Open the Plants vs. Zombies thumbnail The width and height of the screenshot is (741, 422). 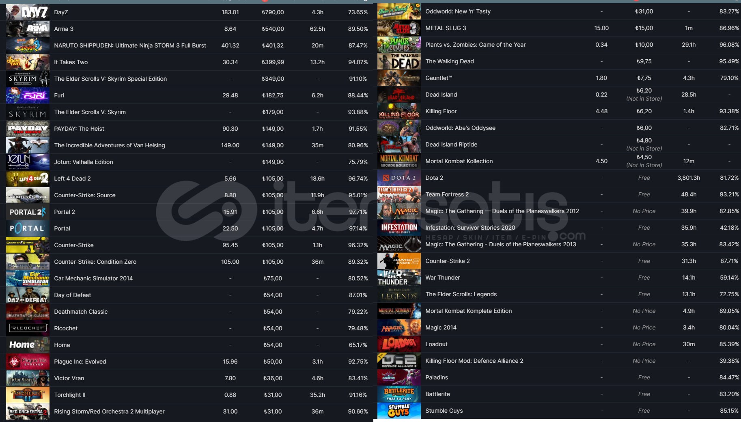pyautogui.click(x=399, y=45)
